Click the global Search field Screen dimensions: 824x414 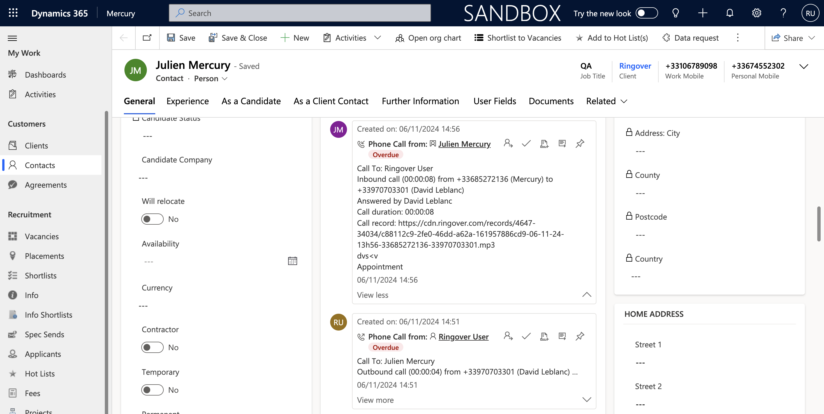[x=300, y=13]
